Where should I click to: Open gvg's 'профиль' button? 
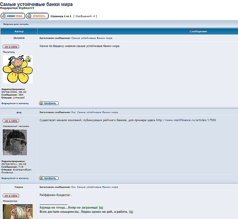click(x=49, y=178)
